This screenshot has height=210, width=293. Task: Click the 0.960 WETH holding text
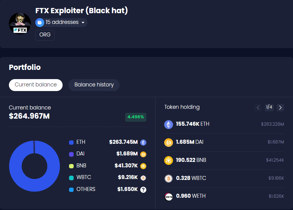coord(191,196)
